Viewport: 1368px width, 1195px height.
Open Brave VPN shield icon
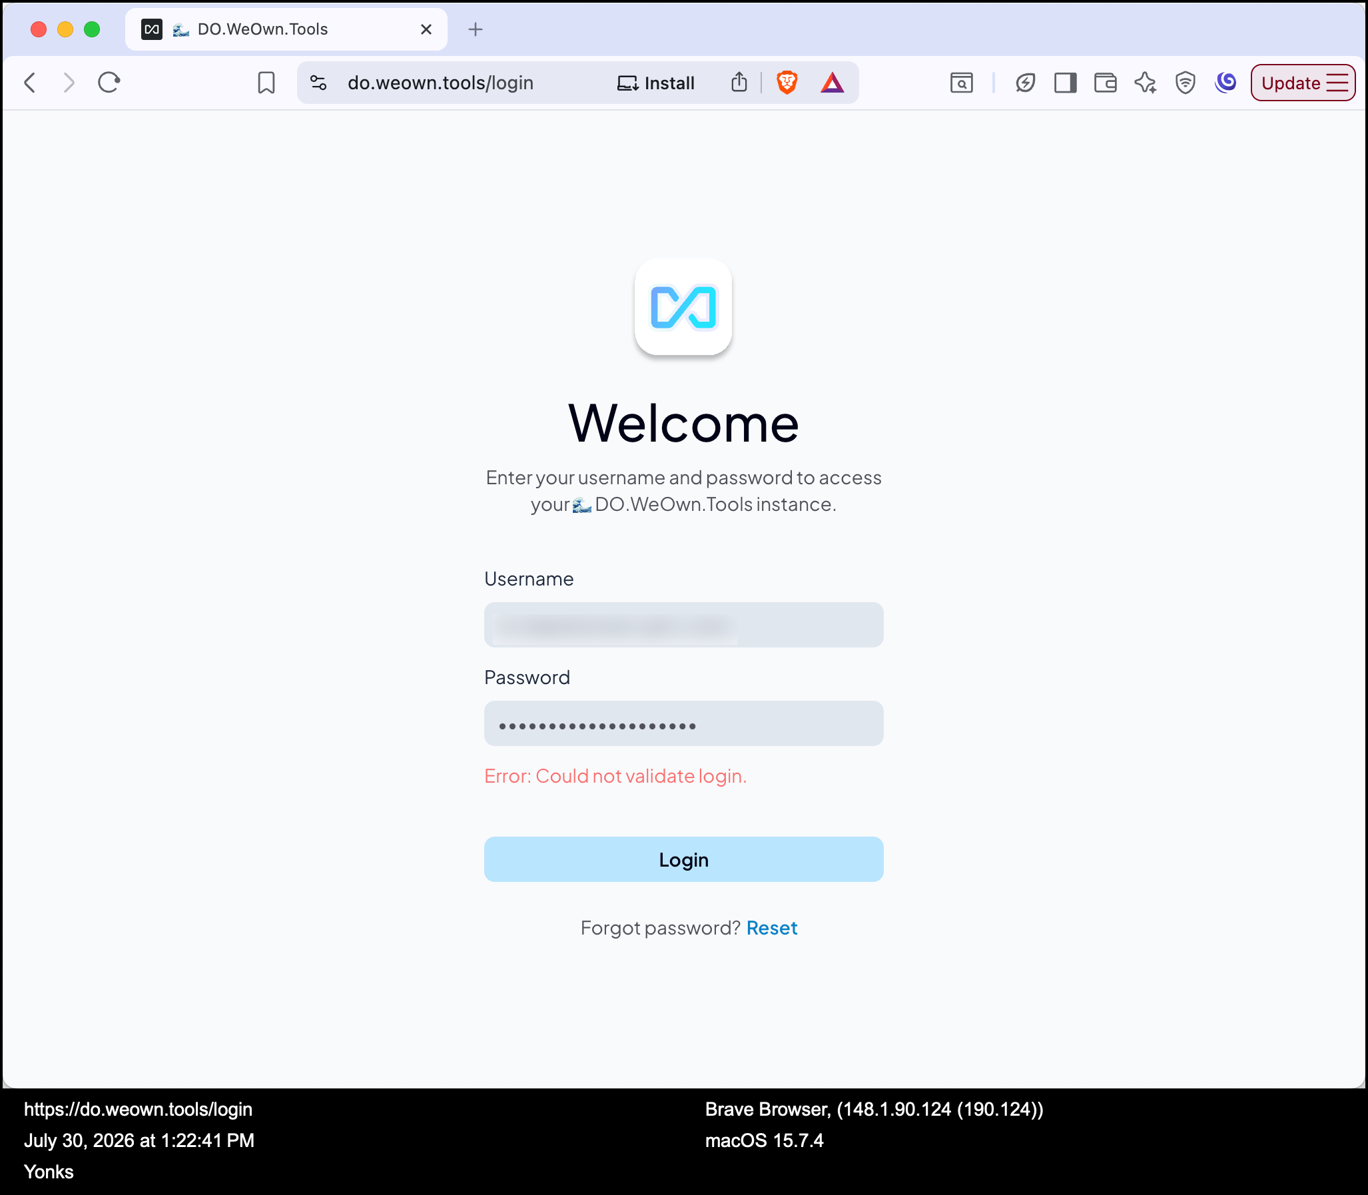(1186, 83)
